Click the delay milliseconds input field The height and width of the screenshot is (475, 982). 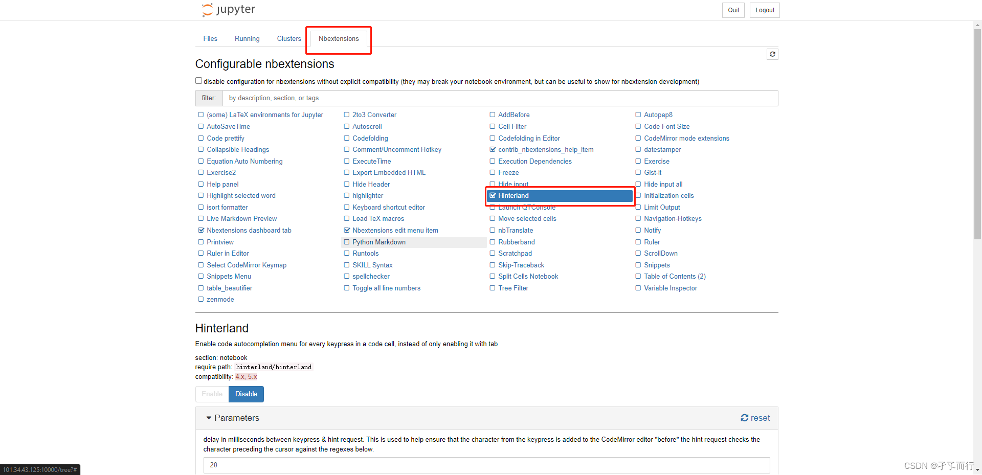coord(486,465)
